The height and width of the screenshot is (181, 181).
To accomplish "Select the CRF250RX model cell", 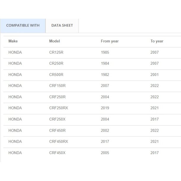I will pos(58,108).
